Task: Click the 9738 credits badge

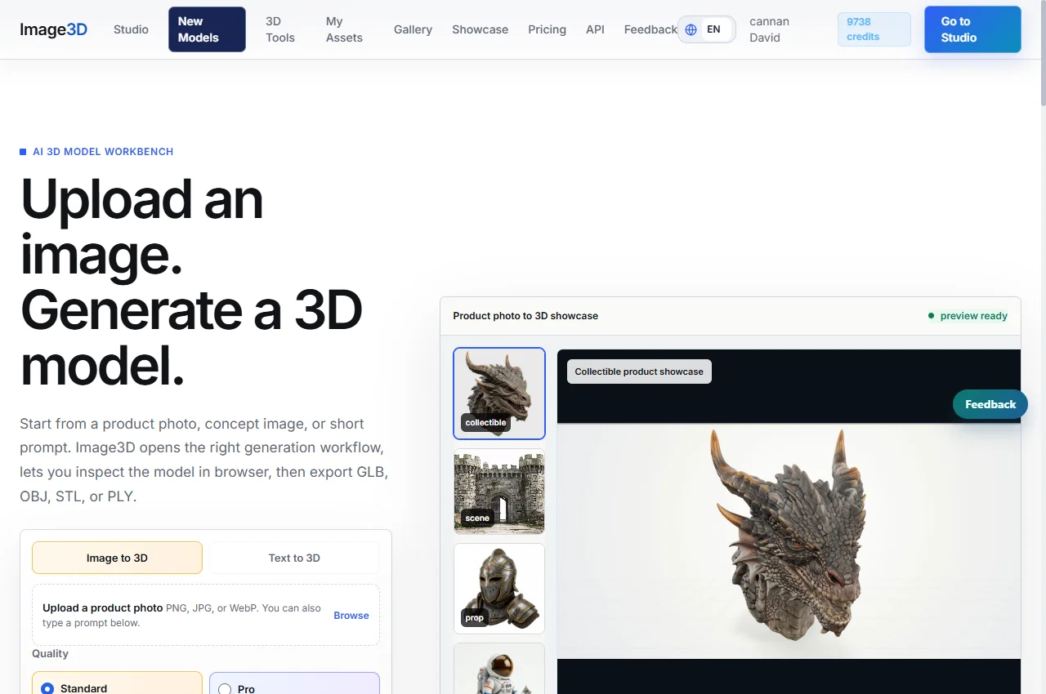Action: click(x=874, y=29)
